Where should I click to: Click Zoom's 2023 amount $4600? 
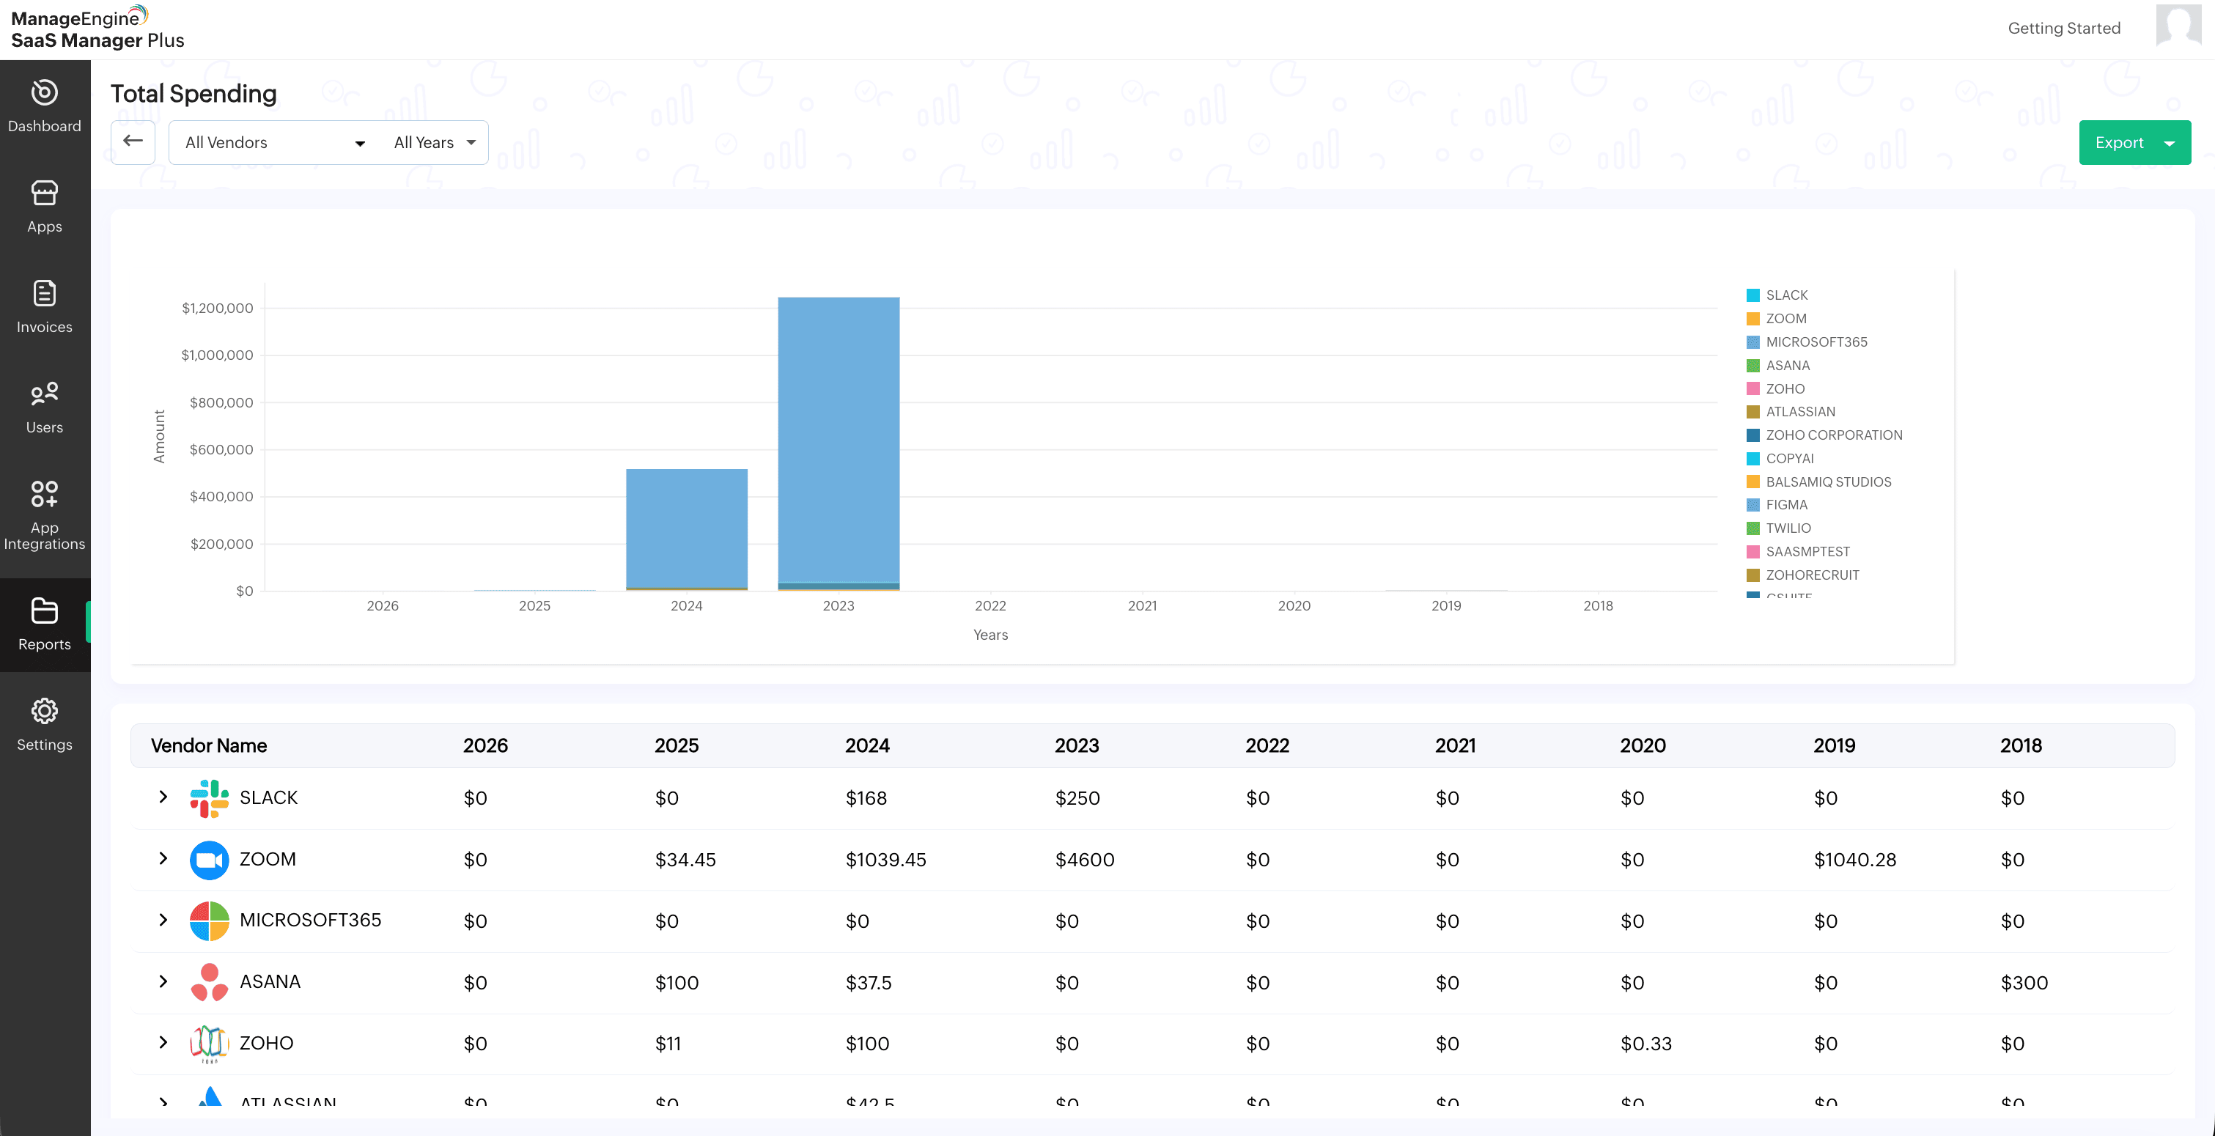[1085, 860]
